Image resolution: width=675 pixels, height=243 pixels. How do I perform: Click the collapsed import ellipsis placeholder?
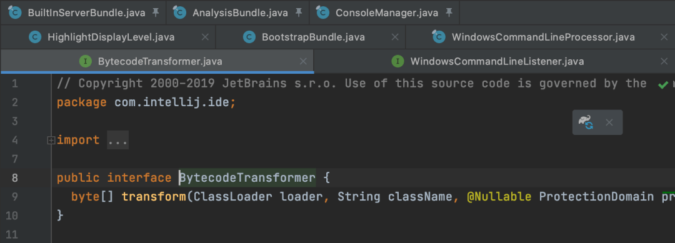pos(118,140)
